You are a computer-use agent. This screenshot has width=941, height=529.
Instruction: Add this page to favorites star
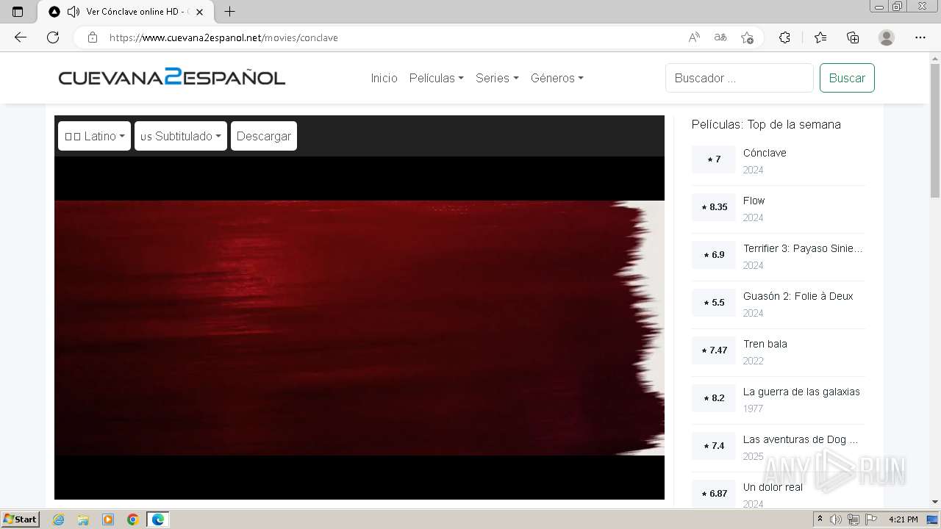747,37
